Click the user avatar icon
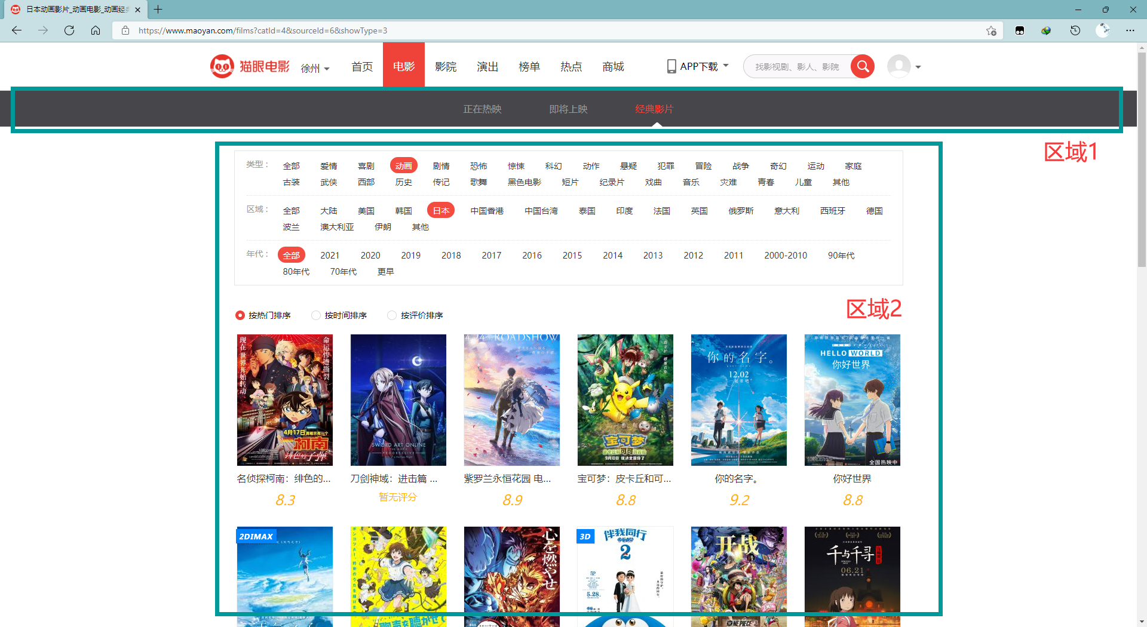 pos(899,66)
